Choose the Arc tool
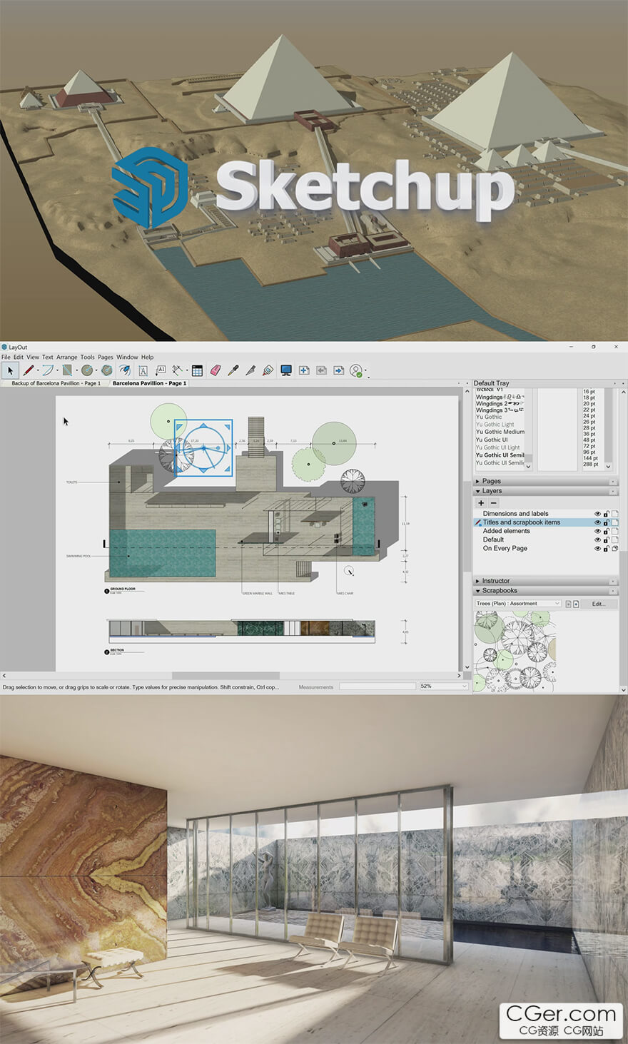Screen dimensions: 628x1044 tap(47, 370)
